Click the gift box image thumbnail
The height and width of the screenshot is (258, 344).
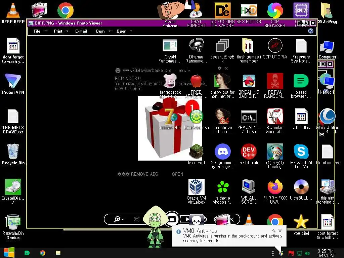(x=170, y=128)
